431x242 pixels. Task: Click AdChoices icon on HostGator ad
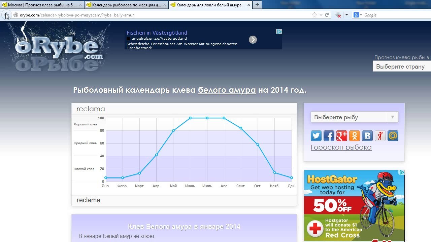(x=402, y=172)
